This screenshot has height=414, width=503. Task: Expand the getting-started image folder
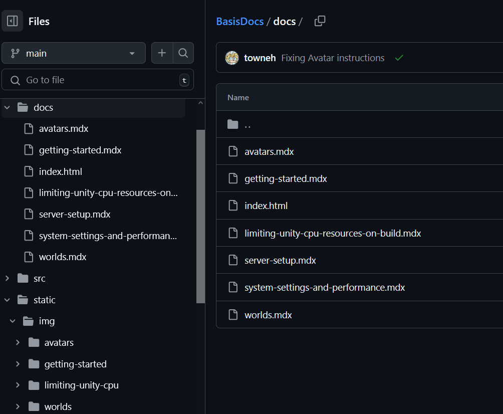tap(18, 364)
